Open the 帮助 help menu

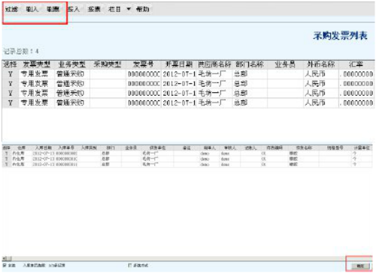click(142, 9)
